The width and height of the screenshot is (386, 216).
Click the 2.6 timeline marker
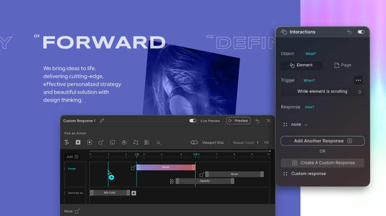pos(136,154)
